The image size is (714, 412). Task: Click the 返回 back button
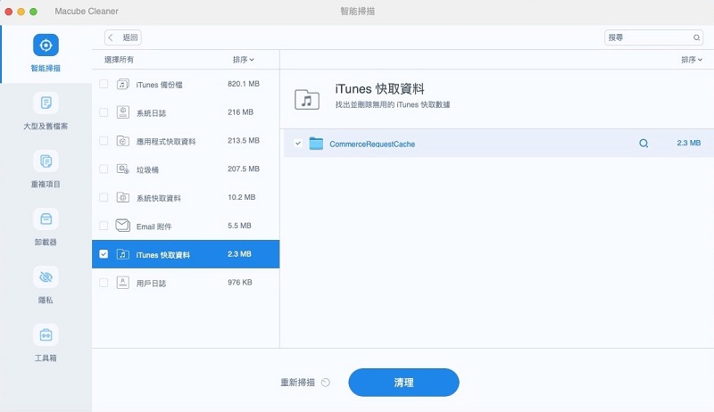123,37
